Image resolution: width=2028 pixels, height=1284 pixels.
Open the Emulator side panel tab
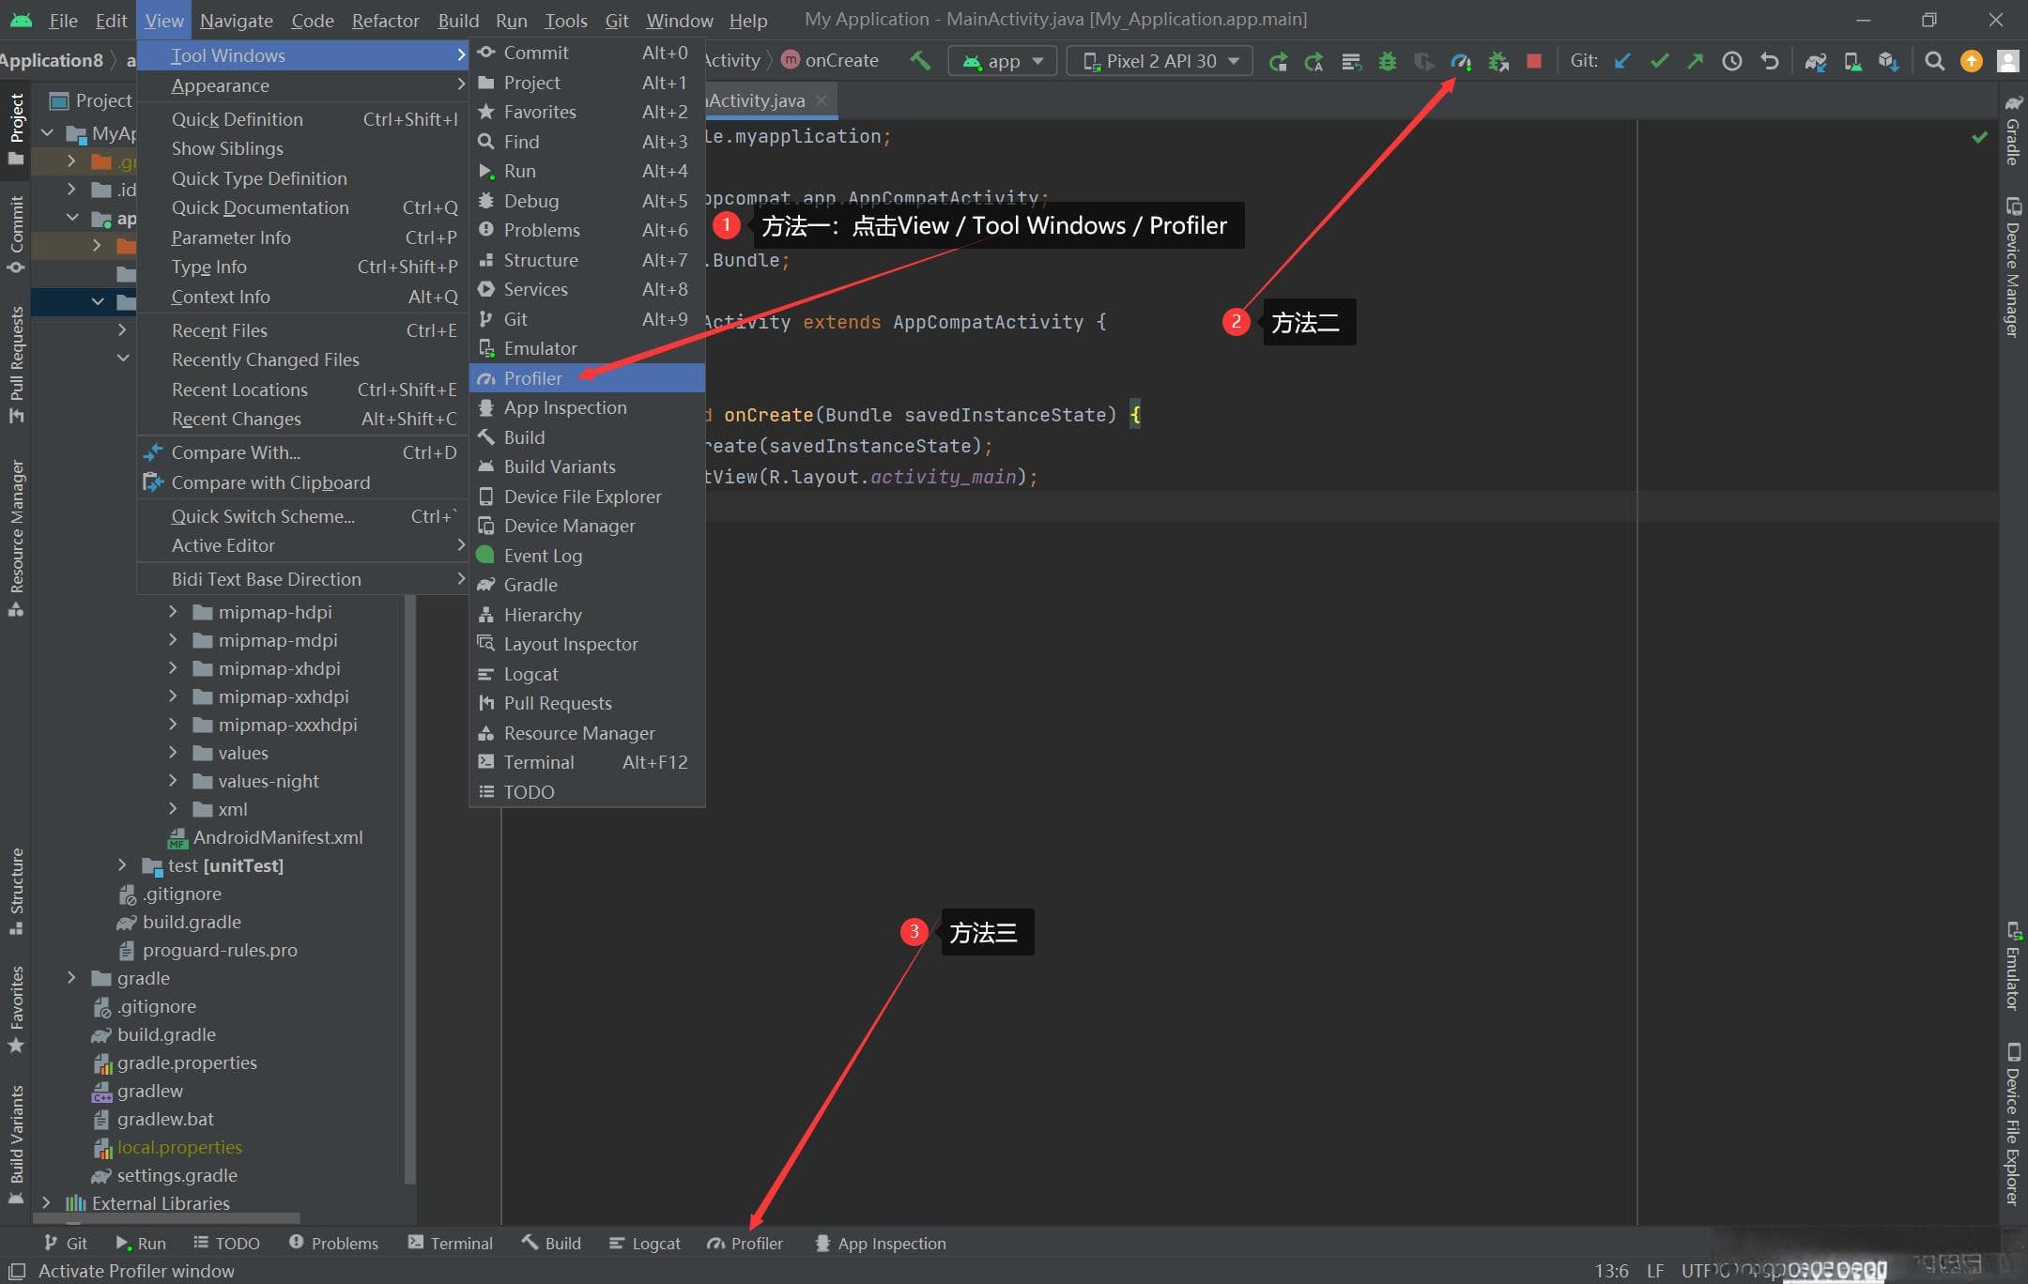pyautogui.click(x=2013, y=966)
